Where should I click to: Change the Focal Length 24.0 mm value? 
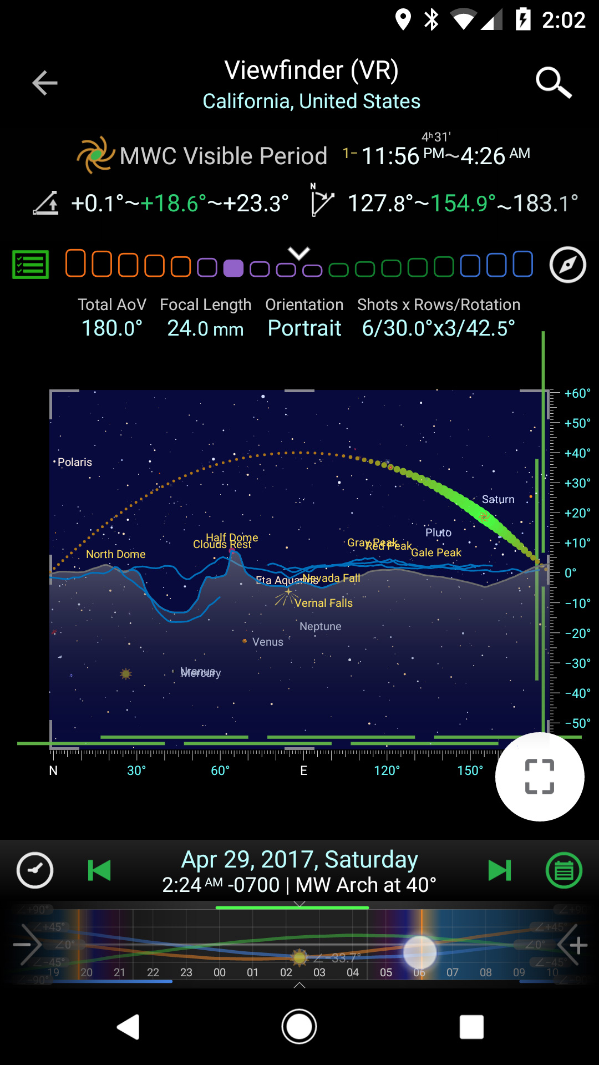point(205,328)
